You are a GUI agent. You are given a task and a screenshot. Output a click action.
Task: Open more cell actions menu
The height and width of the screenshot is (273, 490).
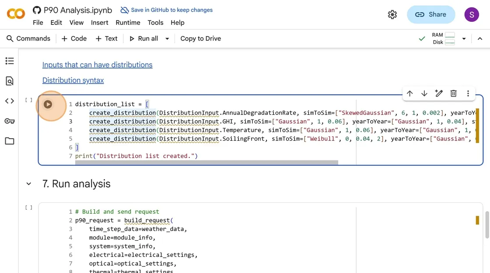(468, 93)
